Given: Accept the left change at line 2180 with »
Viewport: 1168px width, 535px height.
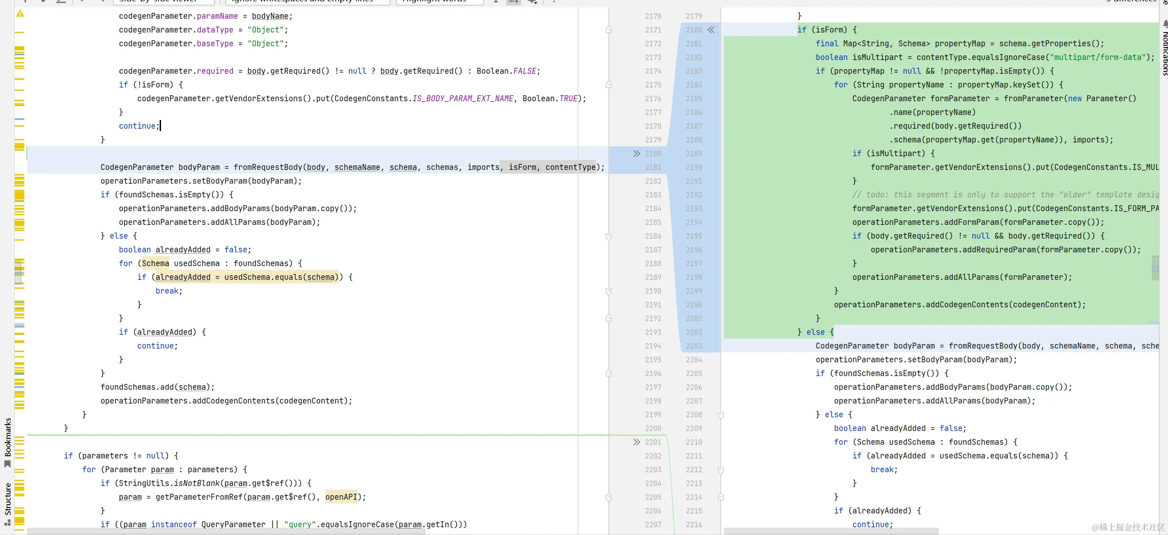Looking at the screenshot, I should tap(636, 153).
